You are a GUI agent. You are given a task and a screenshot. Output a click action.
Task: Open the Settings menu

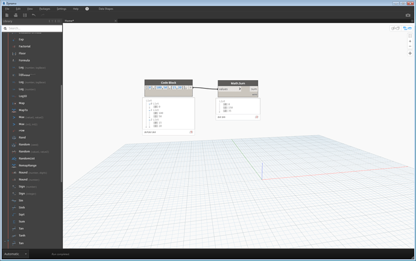click(x=61, y=9)
